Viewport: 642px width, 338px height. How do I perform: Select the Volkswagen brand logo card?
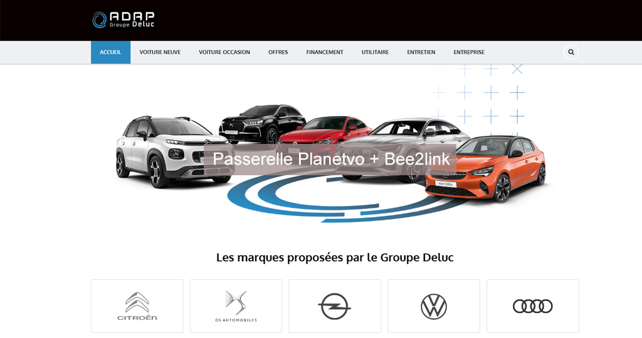pyautogui.click(x=434, y=305)
